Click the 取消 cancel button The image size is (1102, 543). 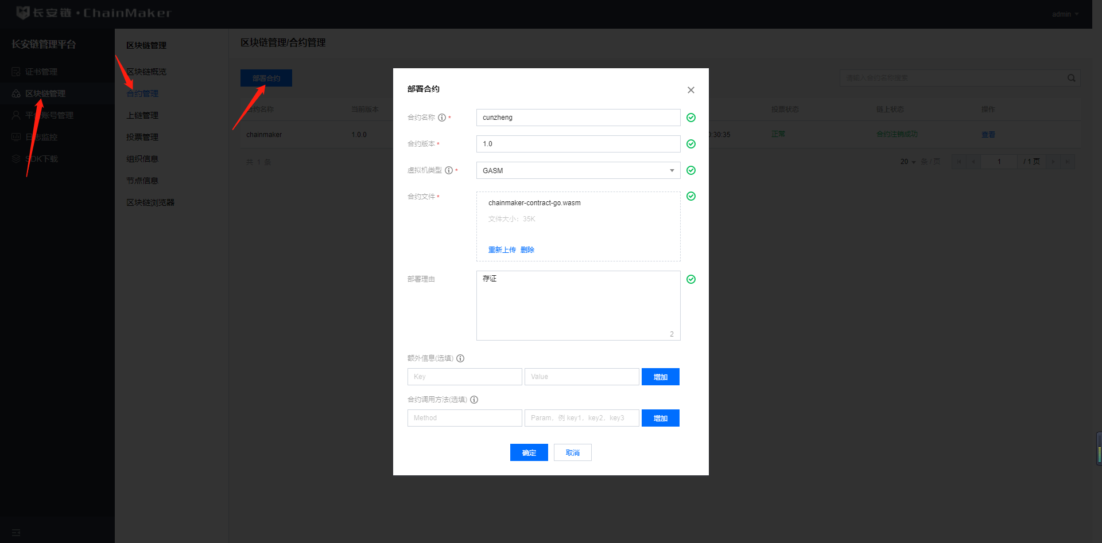point(573,452)
